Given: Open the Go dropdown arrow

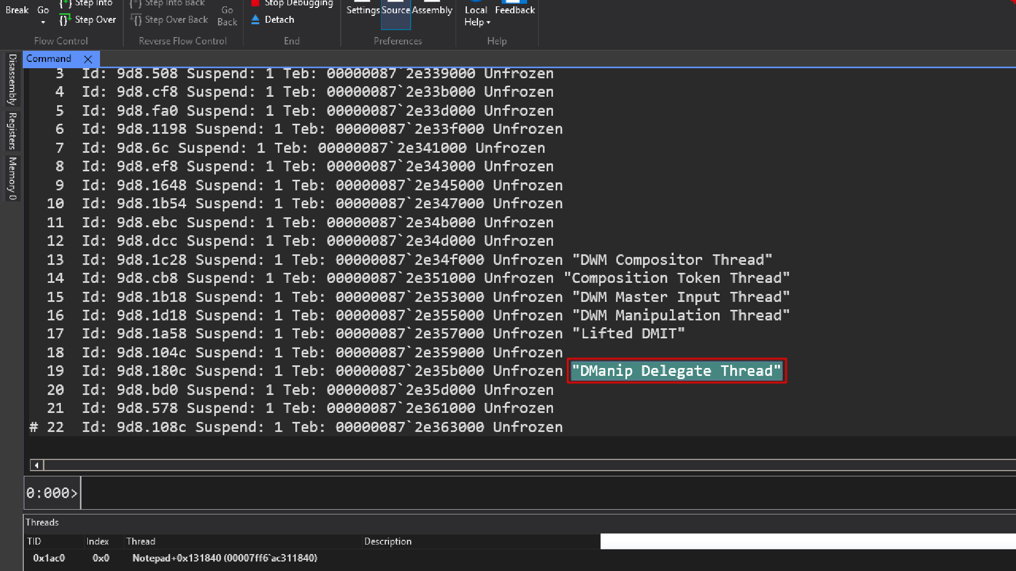Looking at the screenshot, I should 43,22.
